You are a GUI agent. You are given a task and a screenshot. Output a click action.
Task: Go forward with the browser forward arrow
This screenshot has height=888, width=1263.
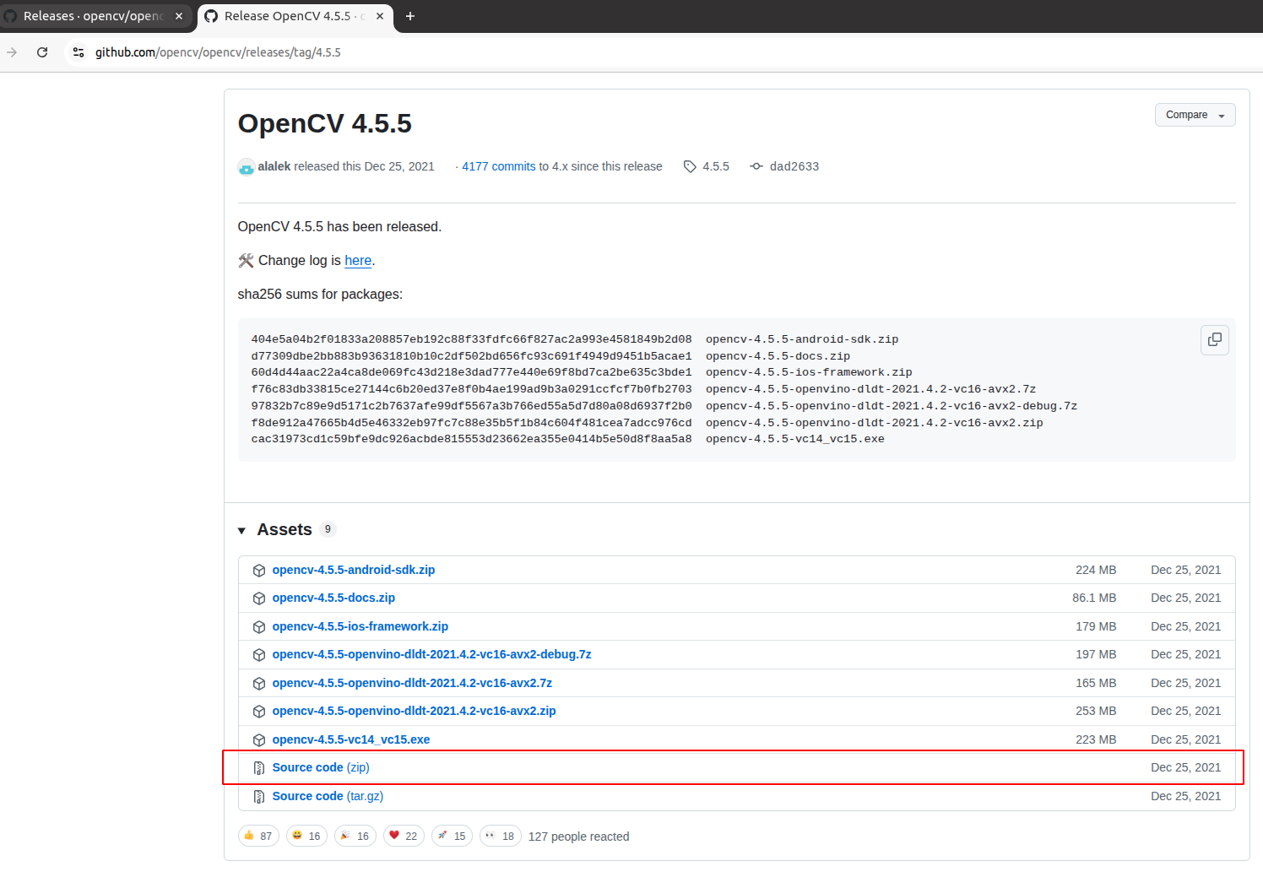(12, 52)
